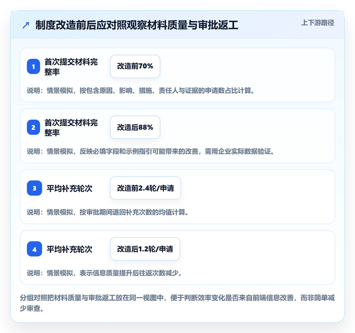Click the number 1 badge icon
This screenshot has height=333, width=355.
pyautogui.click(x=33, y=66)
